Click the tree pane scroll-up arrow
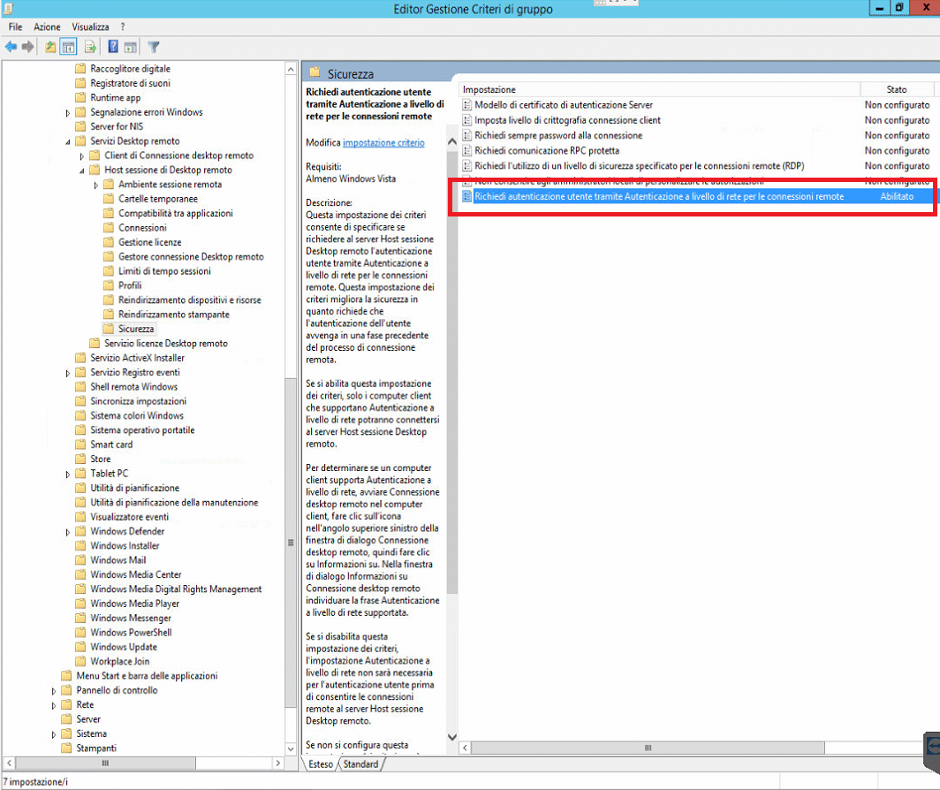The image size is (940, 790). pos(291,69)
